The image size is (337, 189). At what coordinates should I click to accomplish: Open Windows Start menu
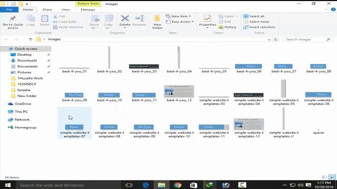pyautogui.click(x=8, y=185)
